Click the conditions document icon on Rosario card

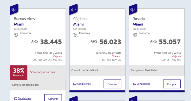coord(134,84)
